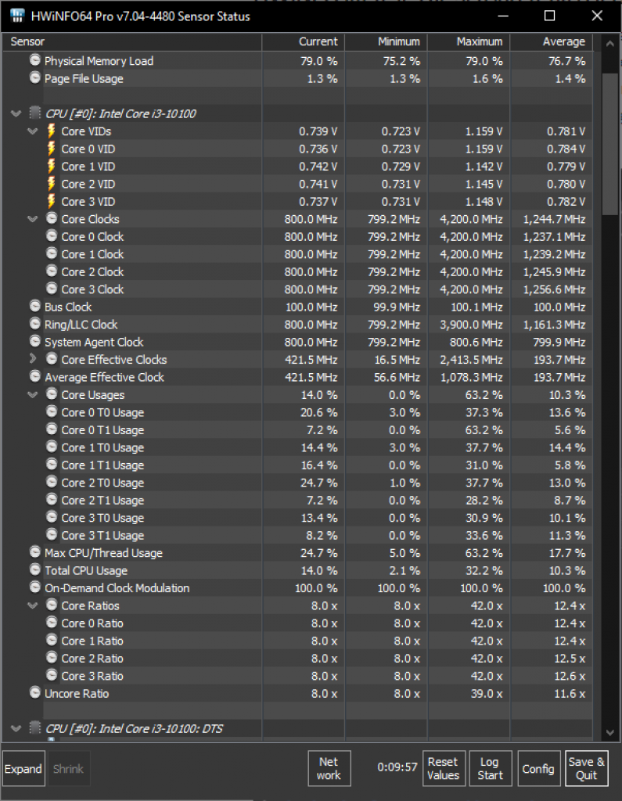Click the vertical scrollbar thumb
The width and height of the screenshot is (622, 801).
[610, 144]
